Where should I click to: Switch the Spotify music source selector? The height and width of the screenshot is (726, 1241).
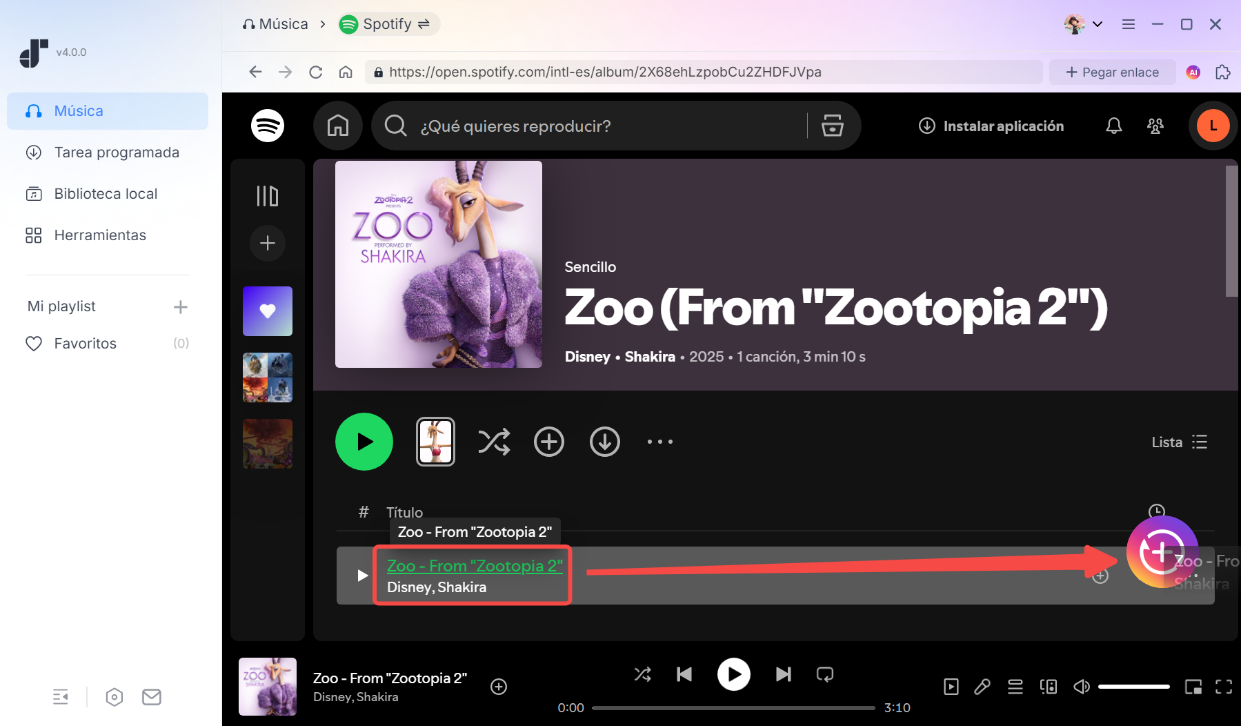click(x=389, y=24)
